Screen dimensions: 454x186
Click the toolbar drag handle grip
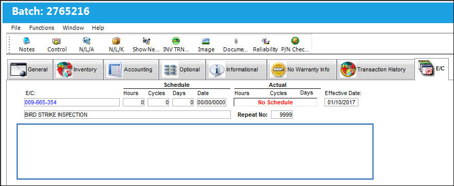[x=9, y=44]
